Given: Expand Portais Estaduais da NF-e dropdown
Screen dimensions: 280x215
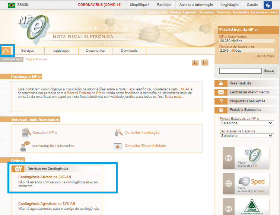Looking at the screenshot, I should pos(246,123).
